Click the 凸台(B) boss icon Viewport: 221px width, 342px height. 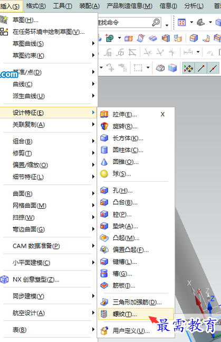coord(104,202)
